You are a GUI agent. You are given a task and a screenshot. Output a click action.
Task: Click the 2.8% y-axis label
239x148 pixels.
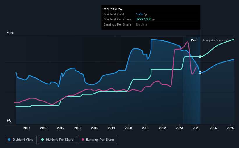pos(10,34)
